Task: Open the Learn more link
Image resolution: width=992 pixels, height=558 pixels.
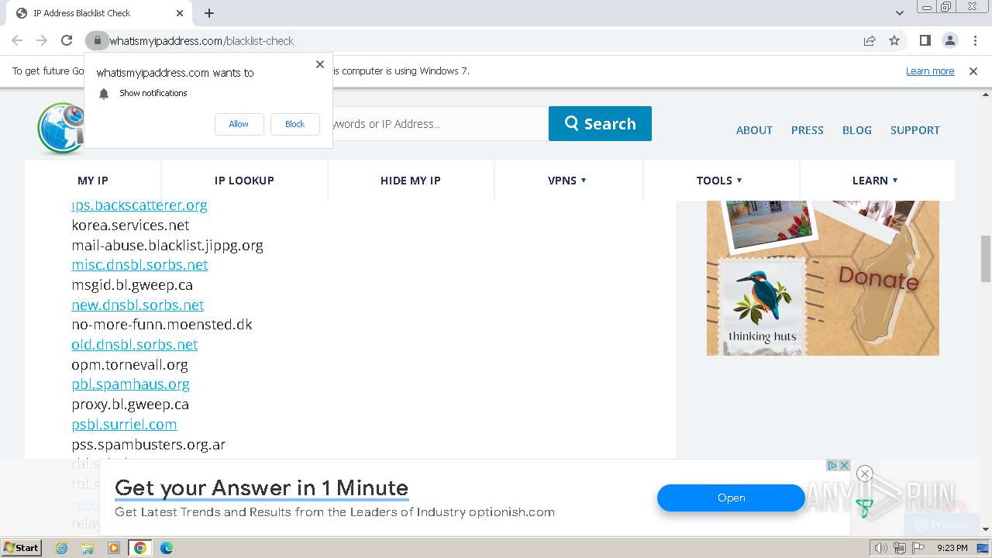Action: tap(930, 71)
